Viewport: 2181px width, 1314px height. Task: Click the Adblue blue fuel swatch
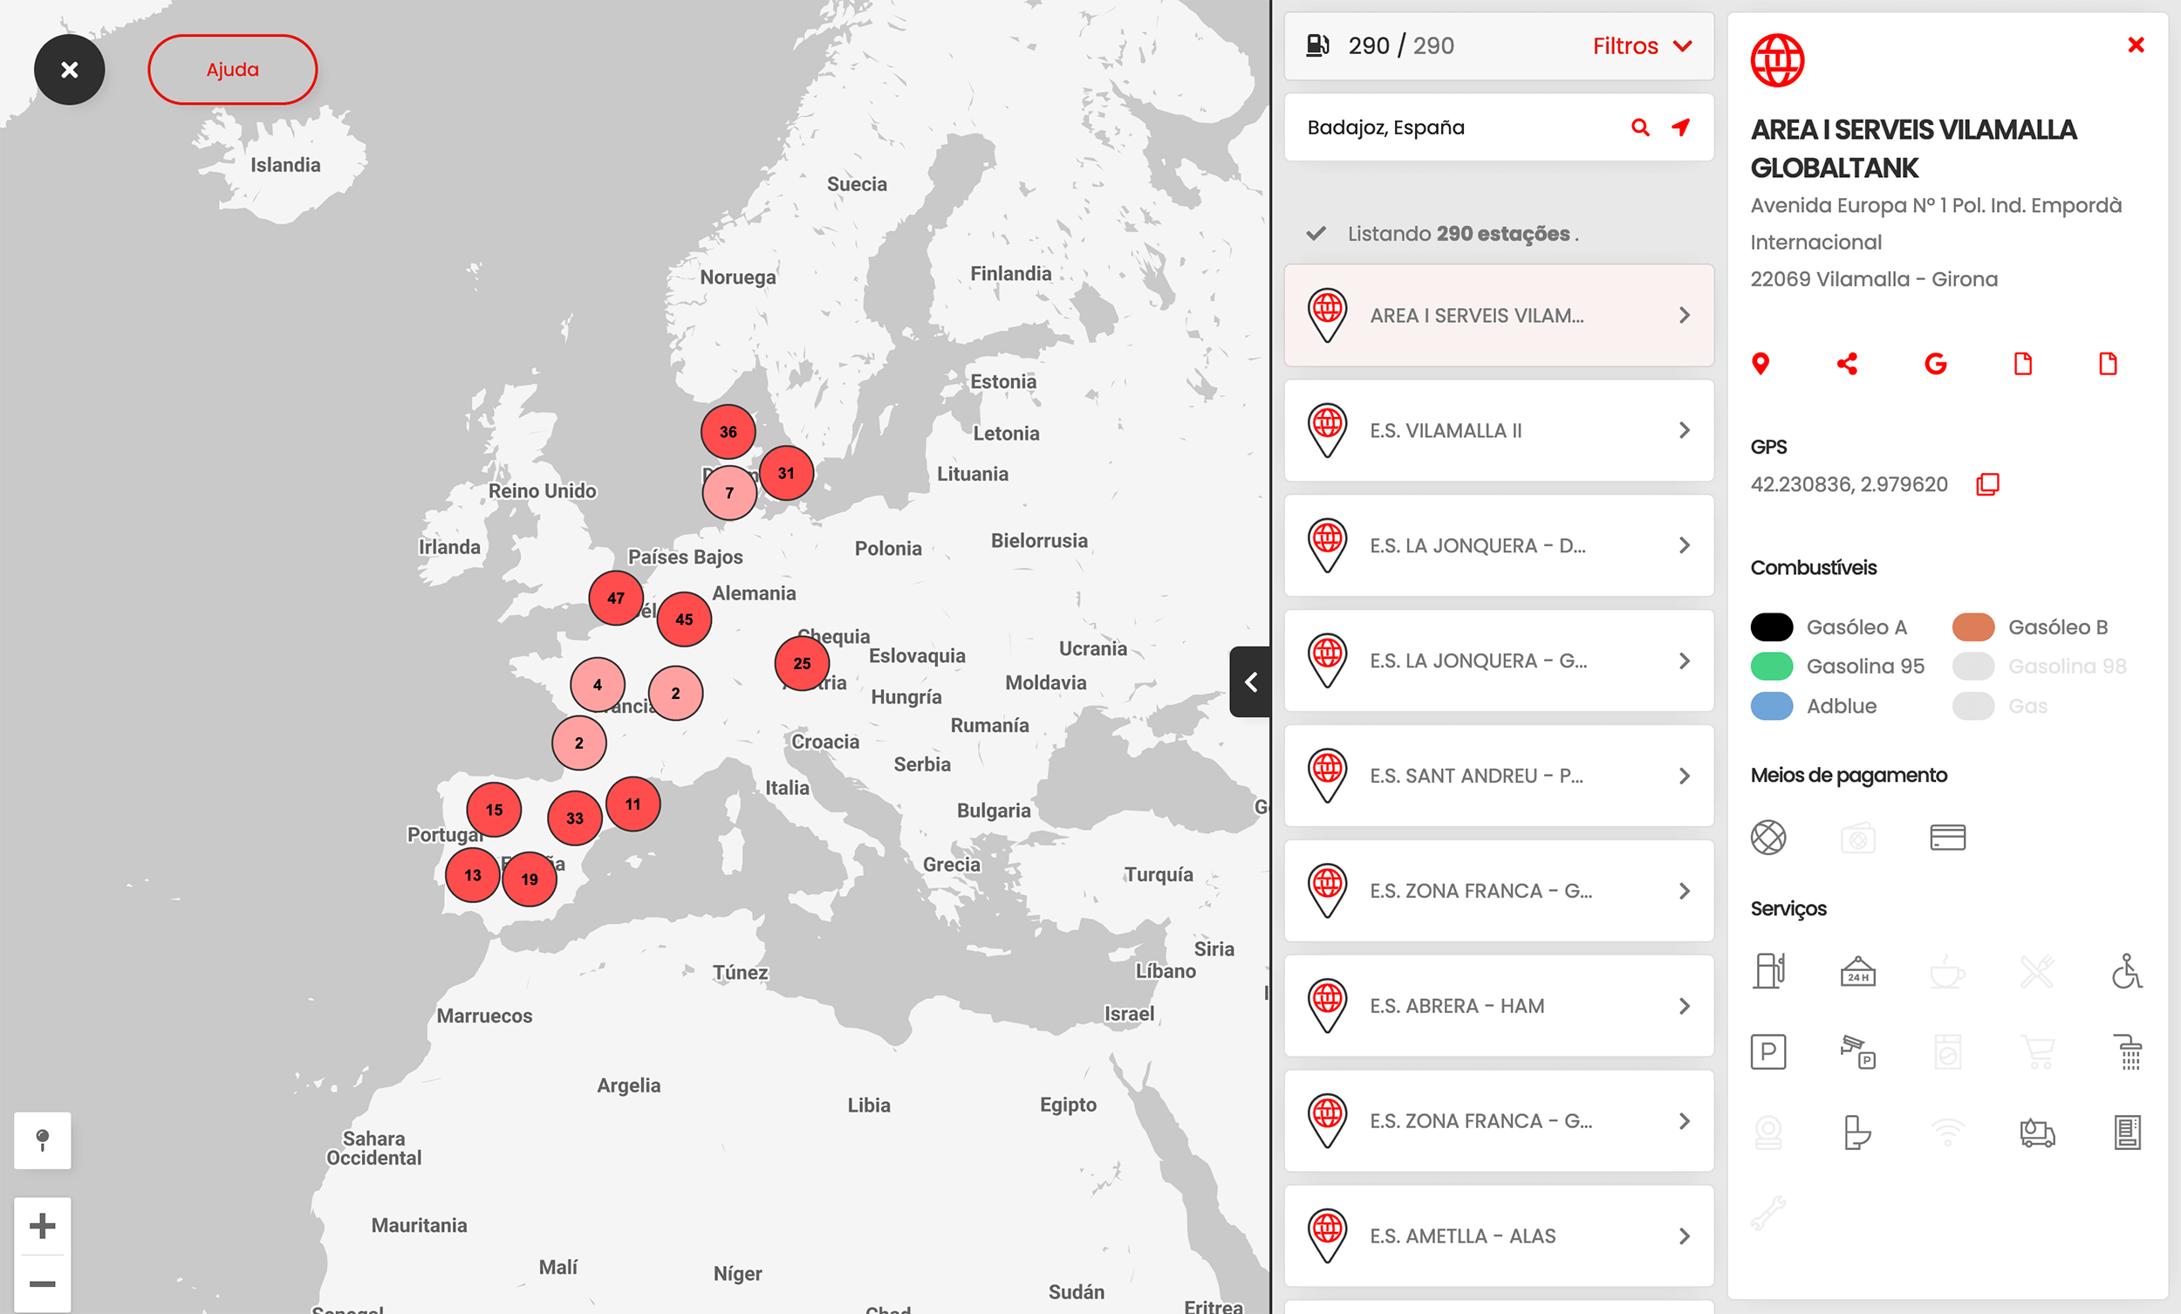click(1771, 706)
